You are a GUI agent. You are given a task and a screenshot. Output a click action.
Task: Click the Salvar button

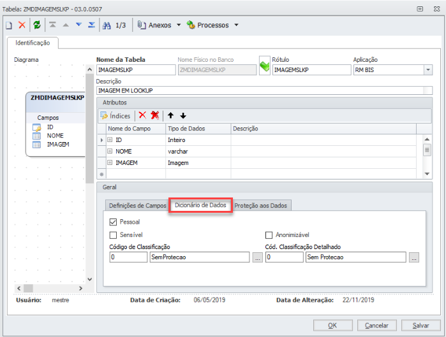tap(420, 326)
